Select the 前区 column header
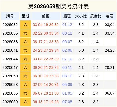The width and height of the screenshot is (117, 107). point(46,16)
